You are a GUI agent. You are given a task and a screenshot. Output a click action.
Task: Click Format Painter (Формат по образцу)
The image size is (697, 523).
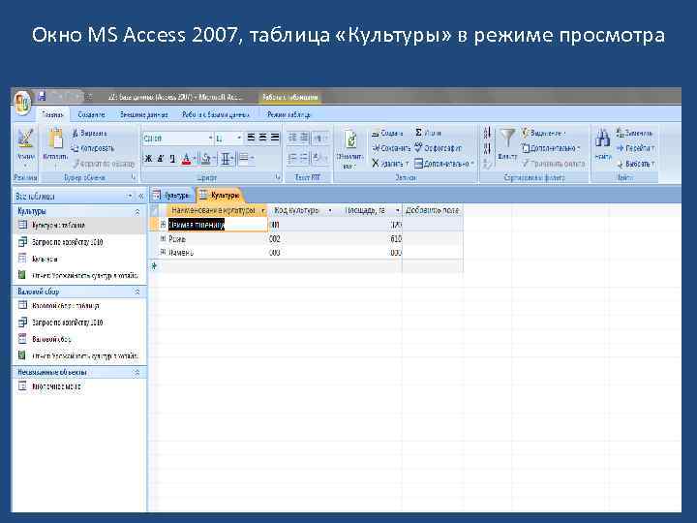point(104,164)
